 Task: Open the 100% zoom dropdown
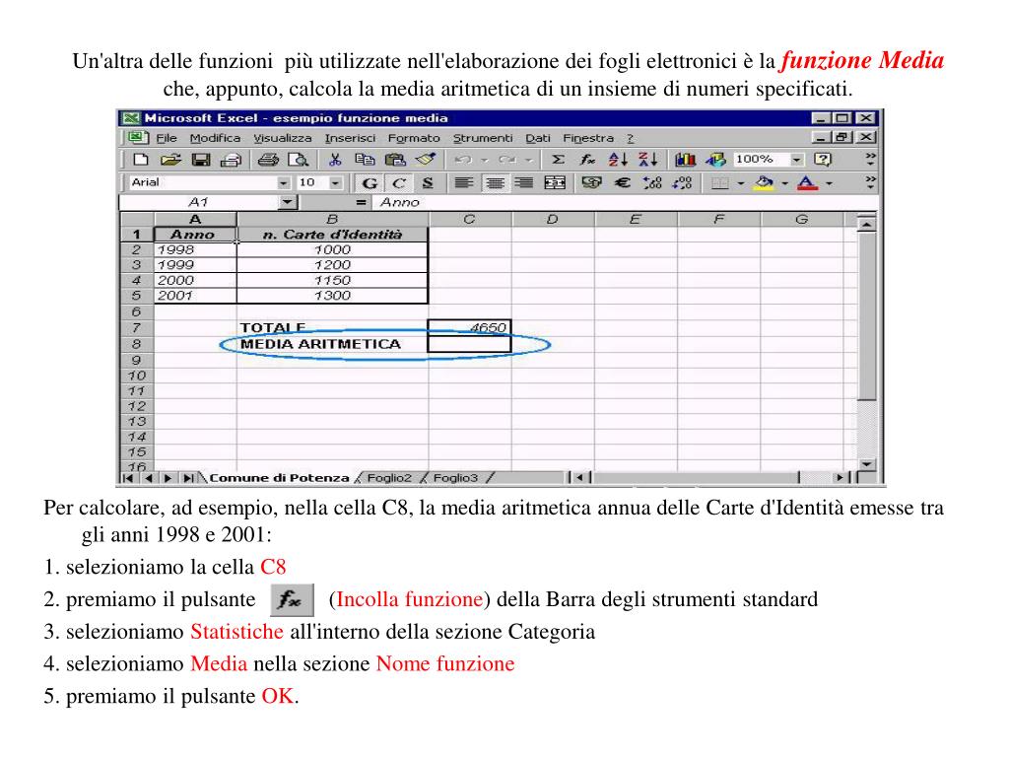797,160
